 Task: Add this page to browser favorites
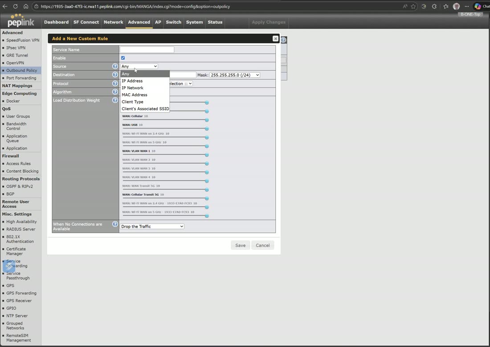tap(413, 6)
